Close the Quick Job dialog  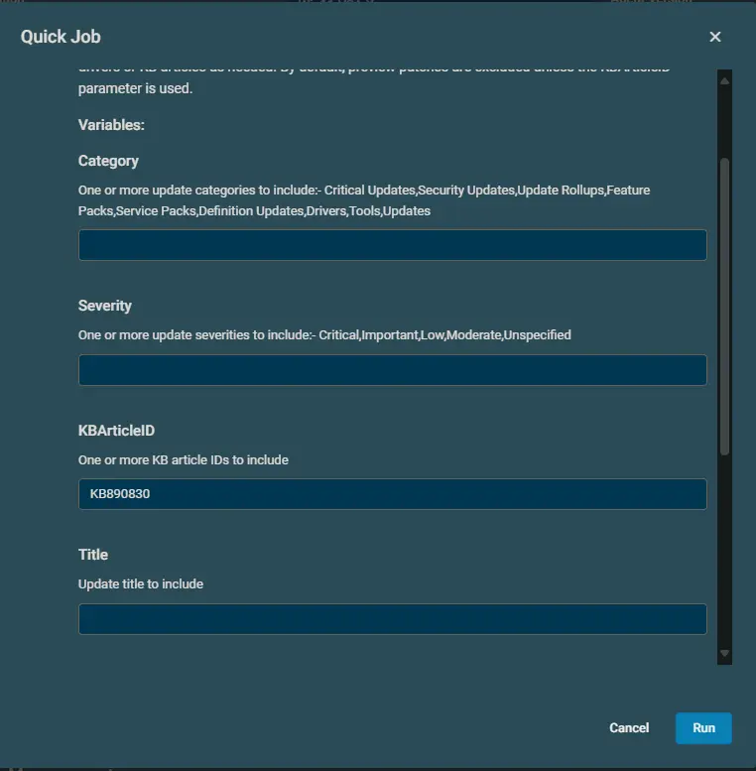click(715, 37)
